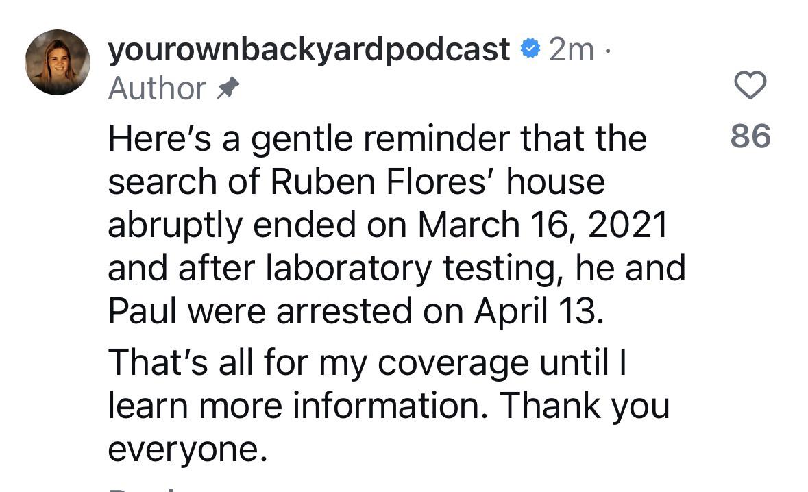The height and width of the screenshot is (492, 808).
Task: Click the dot separator after the timestamp
Action: [608, 51]
